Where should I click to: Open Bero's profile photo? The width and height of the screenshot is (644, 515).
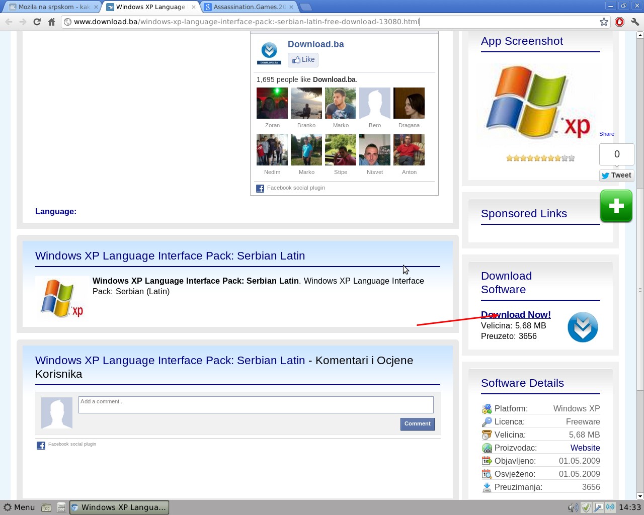[375, 103]
